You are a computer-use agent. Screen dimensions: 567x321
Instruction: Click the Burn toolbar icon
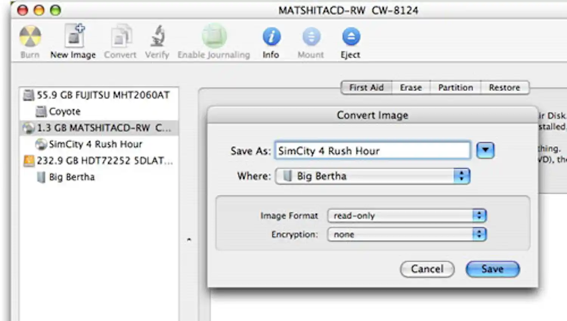pyautogui.click(x=30, y=37)
